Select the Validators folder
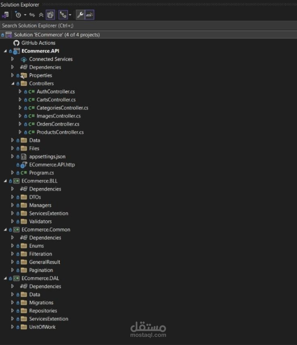Screen dimensions: 297x345 [x=40, y=221]
